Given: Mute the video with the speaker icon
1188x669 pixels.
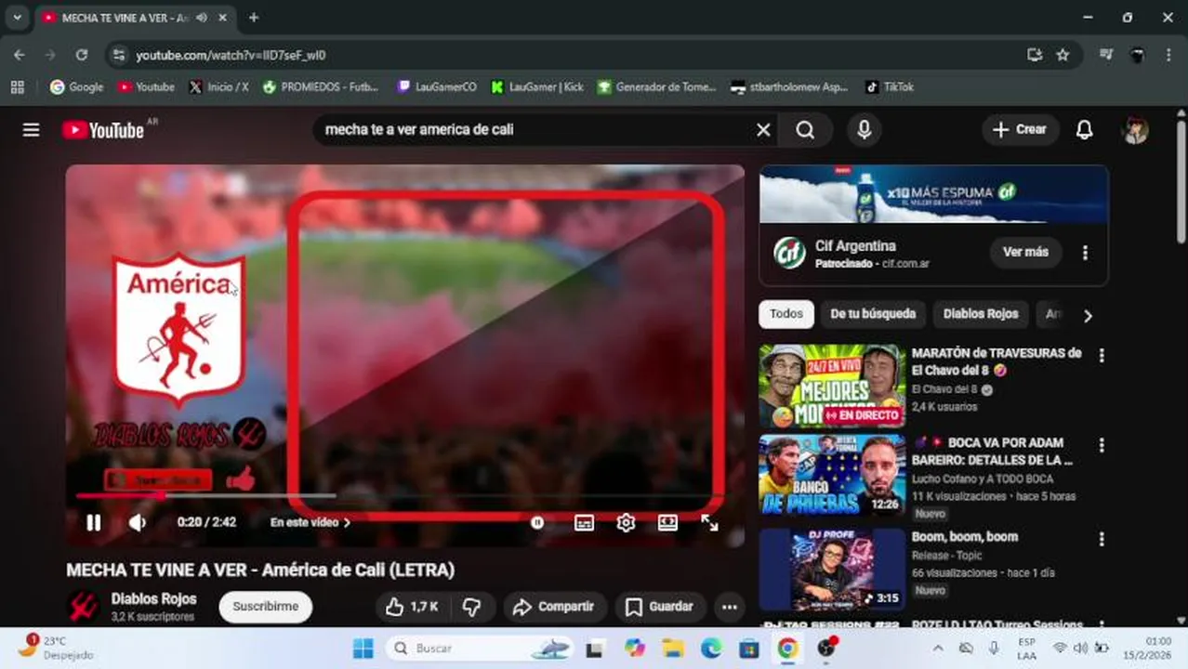Looking at the screenshot, I should 137,522.
